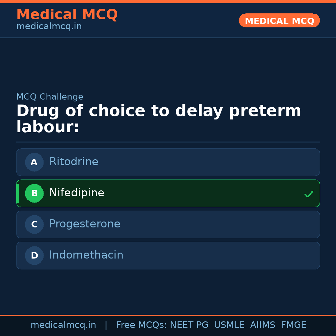The image size is (336, 336).
Task: Click the D circle badge
Action: pos(34,255)
